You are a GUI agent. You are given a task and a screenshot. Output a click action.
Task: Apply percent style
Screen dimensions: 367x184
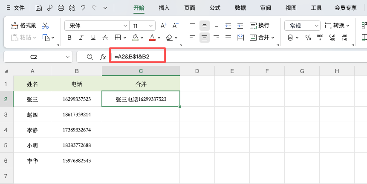click(308, 38)
